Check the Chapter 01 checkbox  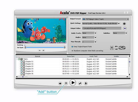[x=24, y=62]
